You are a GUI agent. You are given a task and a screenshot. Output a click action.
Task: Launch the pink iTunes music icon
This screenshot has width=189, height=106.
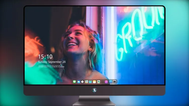pos(106,82)
